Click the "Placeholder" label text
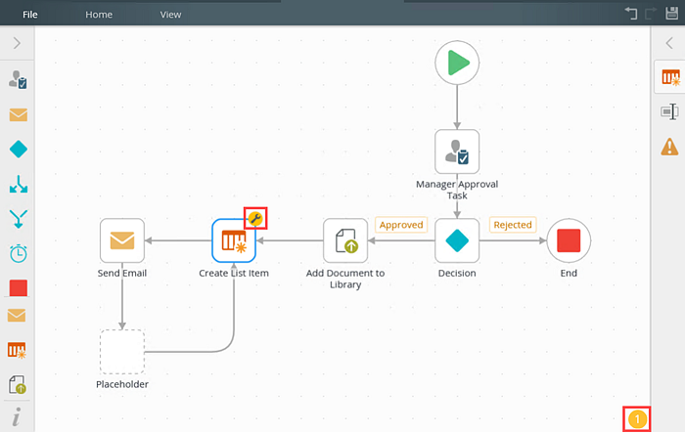Image resolution: width=685 pixels, height=433 pixels. pyautogui.click(x=122, y=384)
